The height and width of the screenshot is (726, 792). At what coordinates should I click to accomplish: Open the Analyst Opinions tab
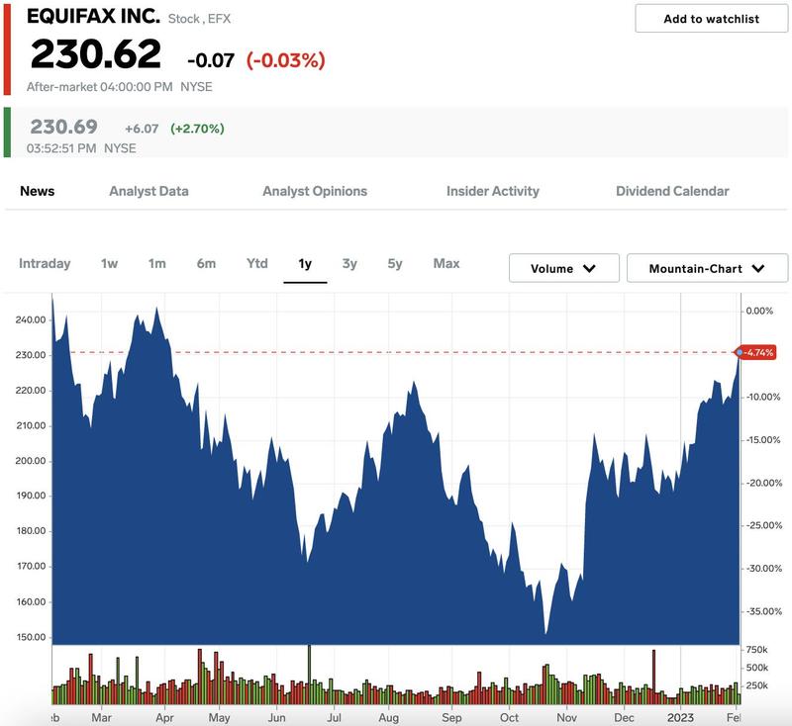[315, 191]
